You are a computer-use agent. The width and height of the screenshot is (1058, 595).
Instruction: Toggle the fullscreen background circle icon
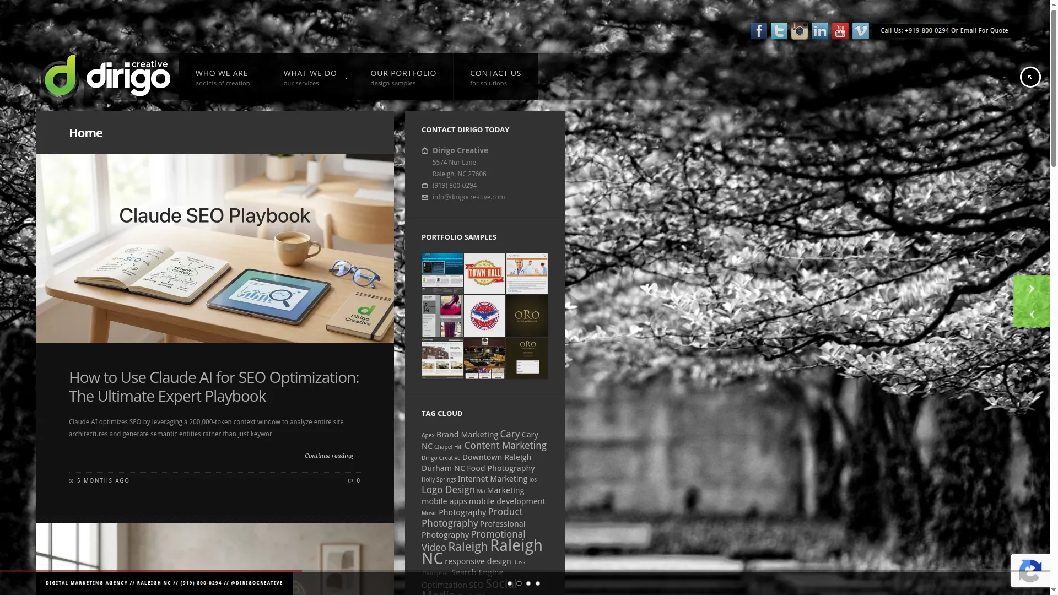(x=1030, y=77)
